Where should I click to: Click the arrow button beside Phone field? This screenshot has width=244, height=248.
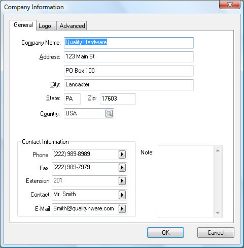(122, 154)
